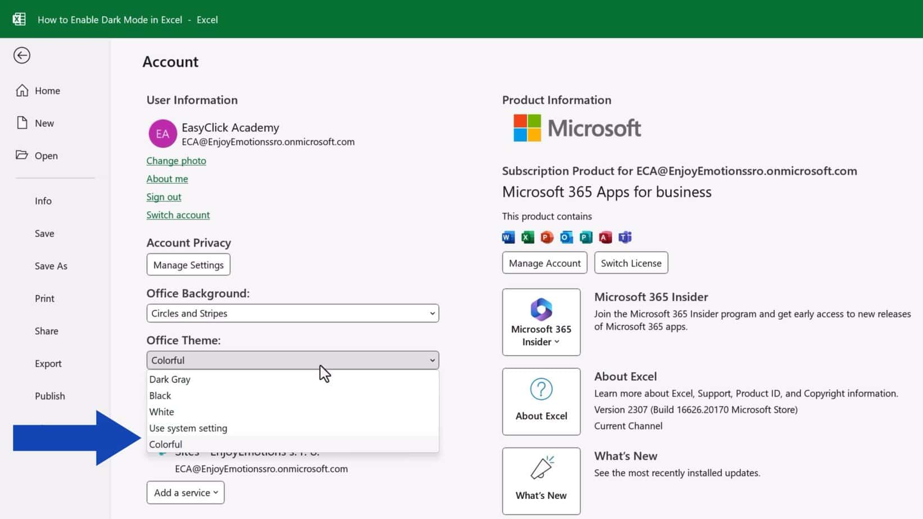
Task: Click the Excel logo in the title bar
Action: [x=19, y=19]
